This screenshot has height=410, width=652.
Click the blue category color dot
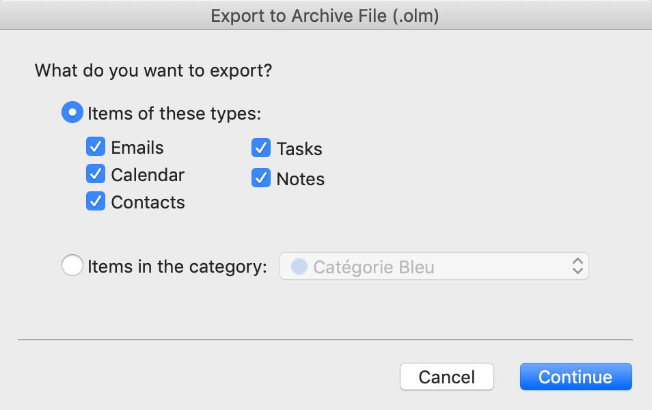[x=299, y=266]
